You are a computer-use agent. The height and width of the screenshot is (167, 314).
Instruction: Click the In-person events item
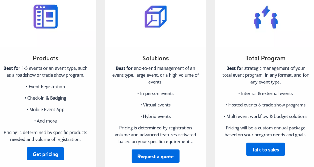pos(155,93)
